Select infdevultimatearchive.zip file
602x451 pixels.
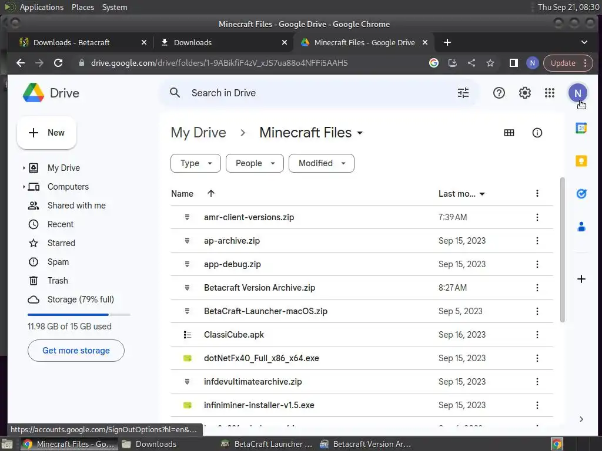pos(362,382)
